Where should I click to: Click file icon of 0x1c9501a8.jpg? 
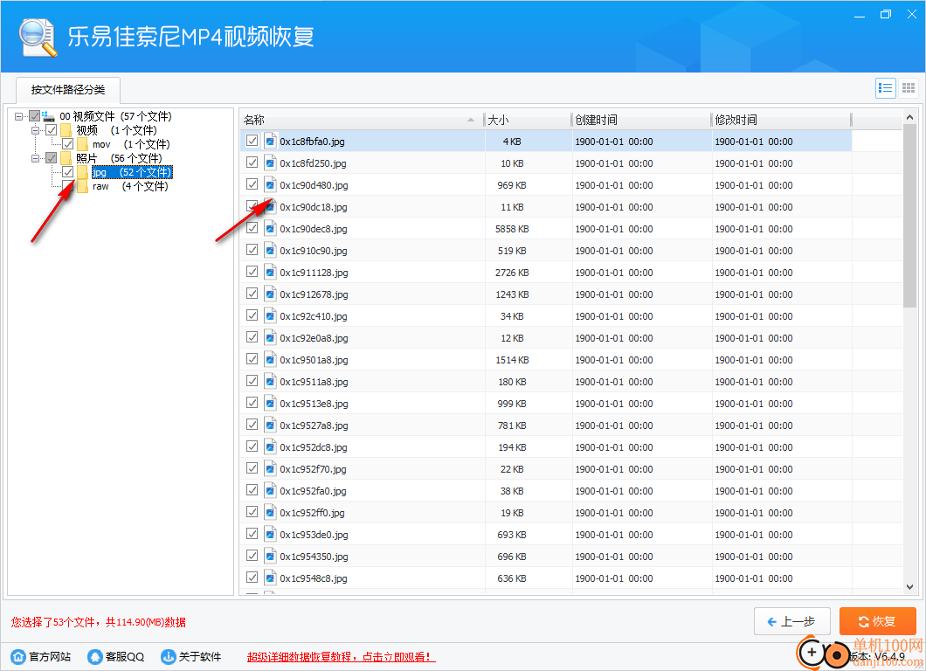point(270,360)
